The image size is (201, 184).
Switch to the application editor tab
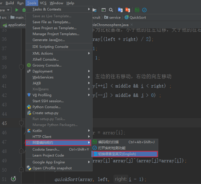click(x=14, y=25)
